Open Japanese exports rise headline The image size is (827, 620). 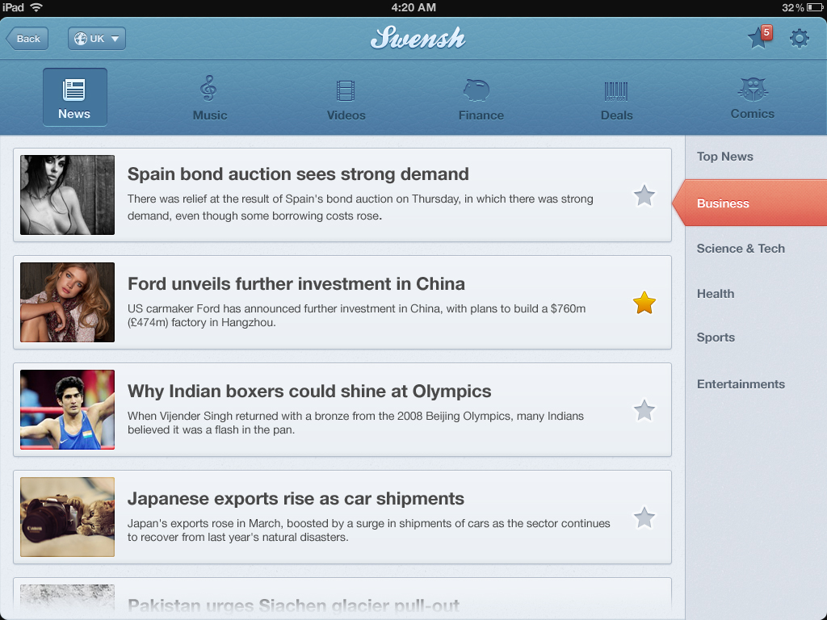(296, 499)
